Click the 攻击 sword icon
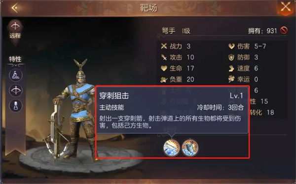This screenshot has height=184, width=296. pos(164,57)
